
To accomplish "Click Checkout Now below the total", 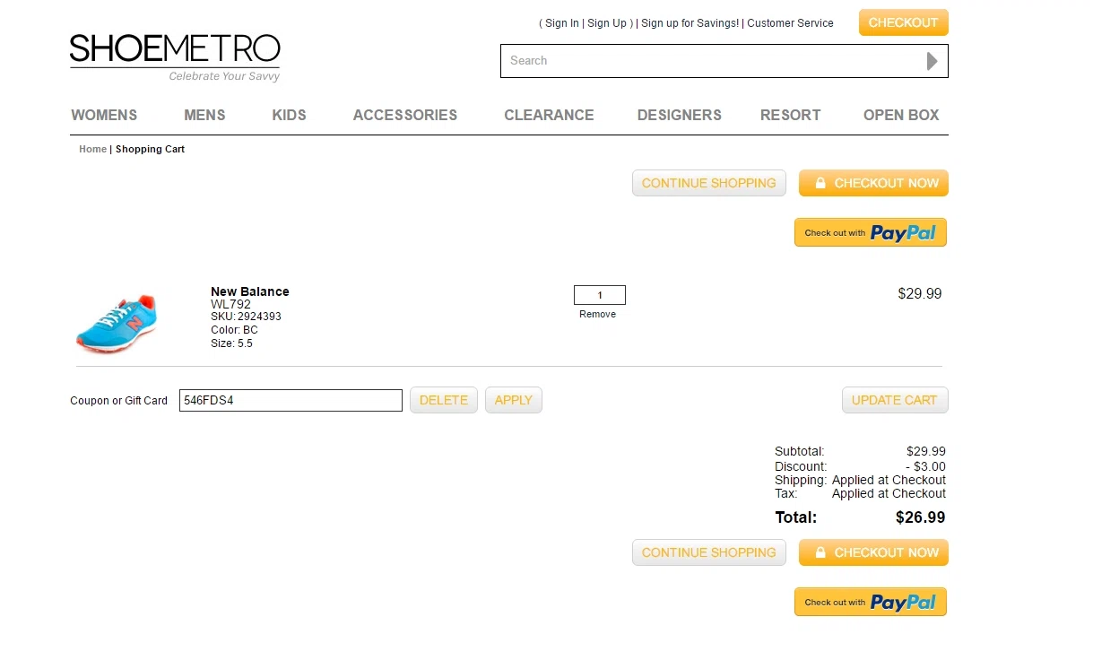I will point(873,552).
